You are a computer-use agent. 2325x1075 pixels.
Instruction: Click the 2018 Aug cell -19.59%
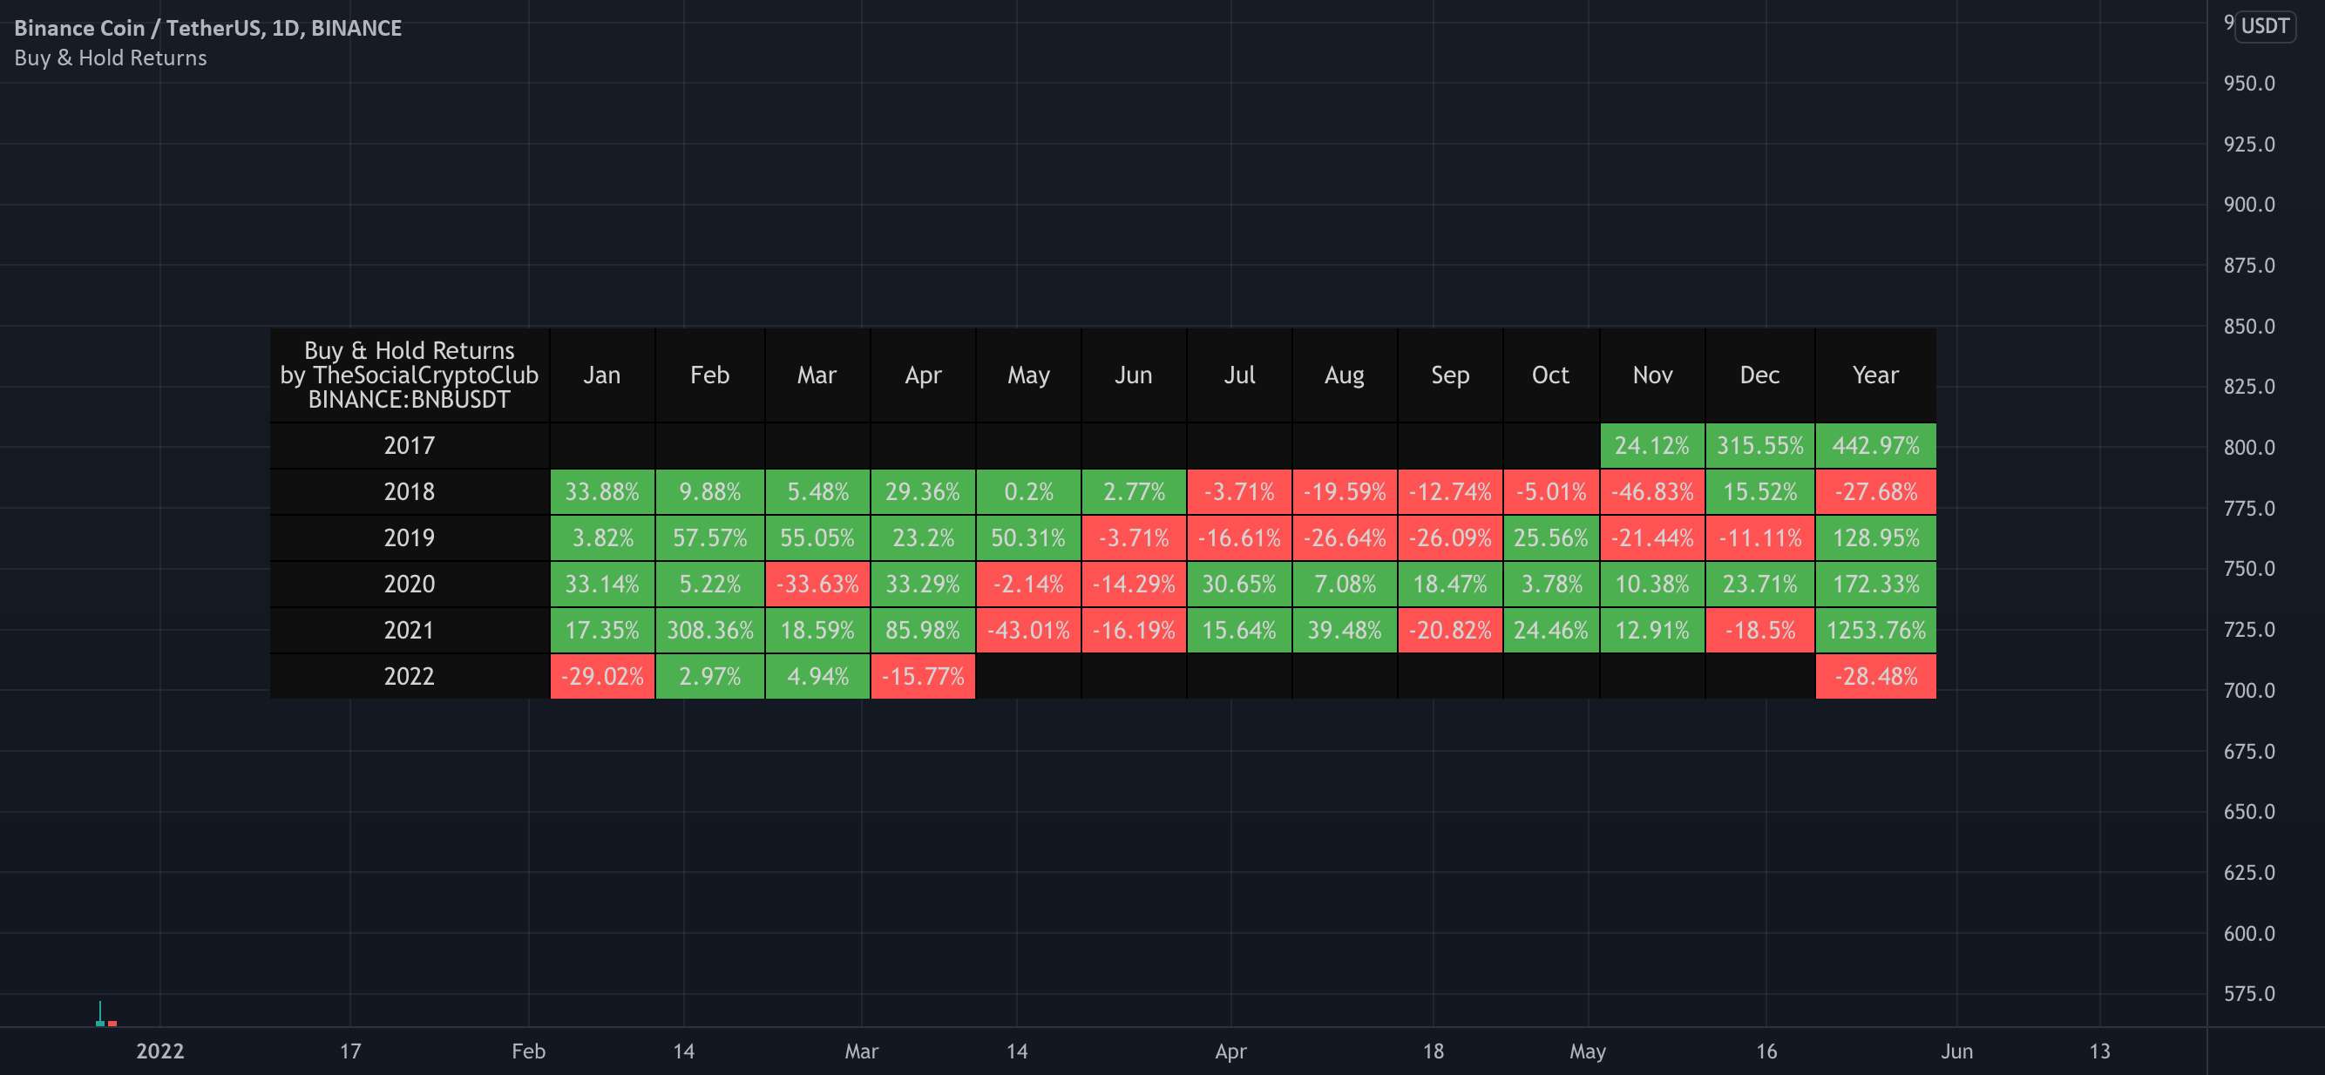pyautogui.click(x=1344, y=492)
